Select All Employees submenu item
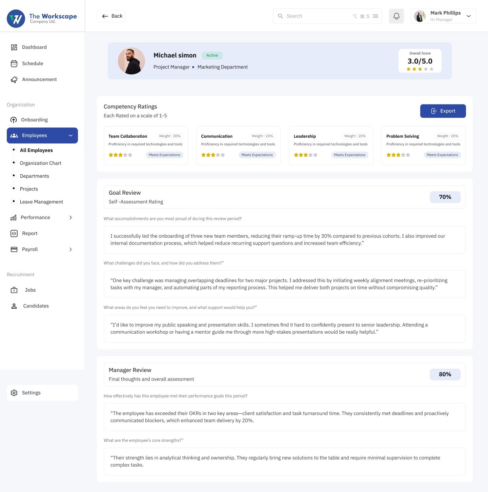This screenshot has width=488, height=492. click(x=36, y=150)
